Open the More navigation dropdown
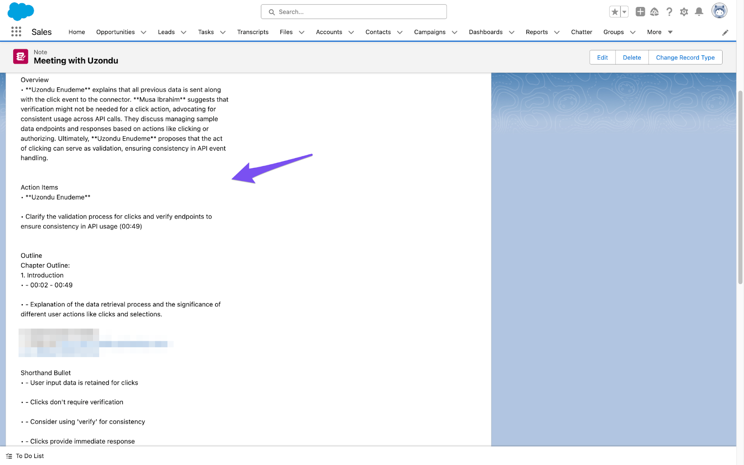Viewport: 744px width, 465px height. point(659,32)
